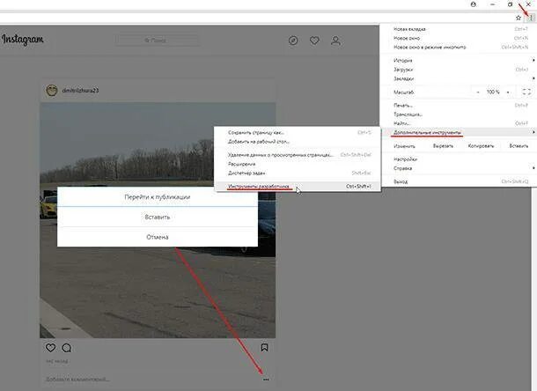The image size is (537, 391).
Task: Select 'Новое окно' in the Chrome menu
Action: click(x=458, y=38)
